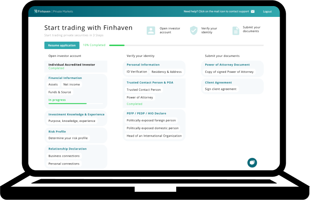Click 'Submit your documents' step label at top

coord(252,29)
